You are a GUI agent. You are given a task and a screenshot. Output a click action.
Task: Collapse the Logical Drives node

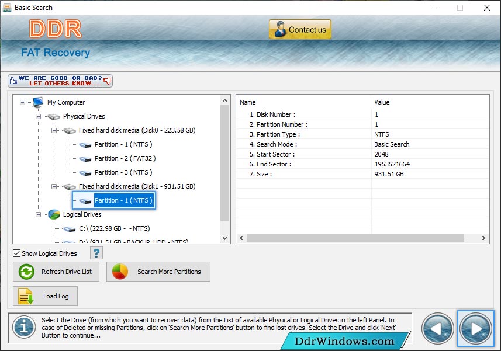tap(39, 214)
